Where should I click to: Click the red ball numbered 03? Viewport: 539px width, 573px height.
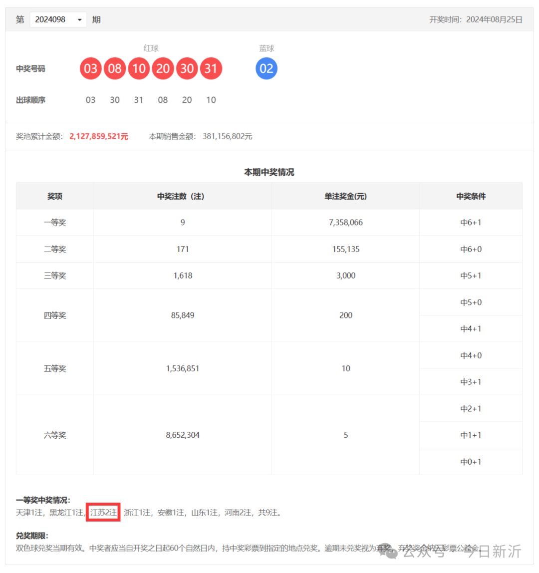91,68
